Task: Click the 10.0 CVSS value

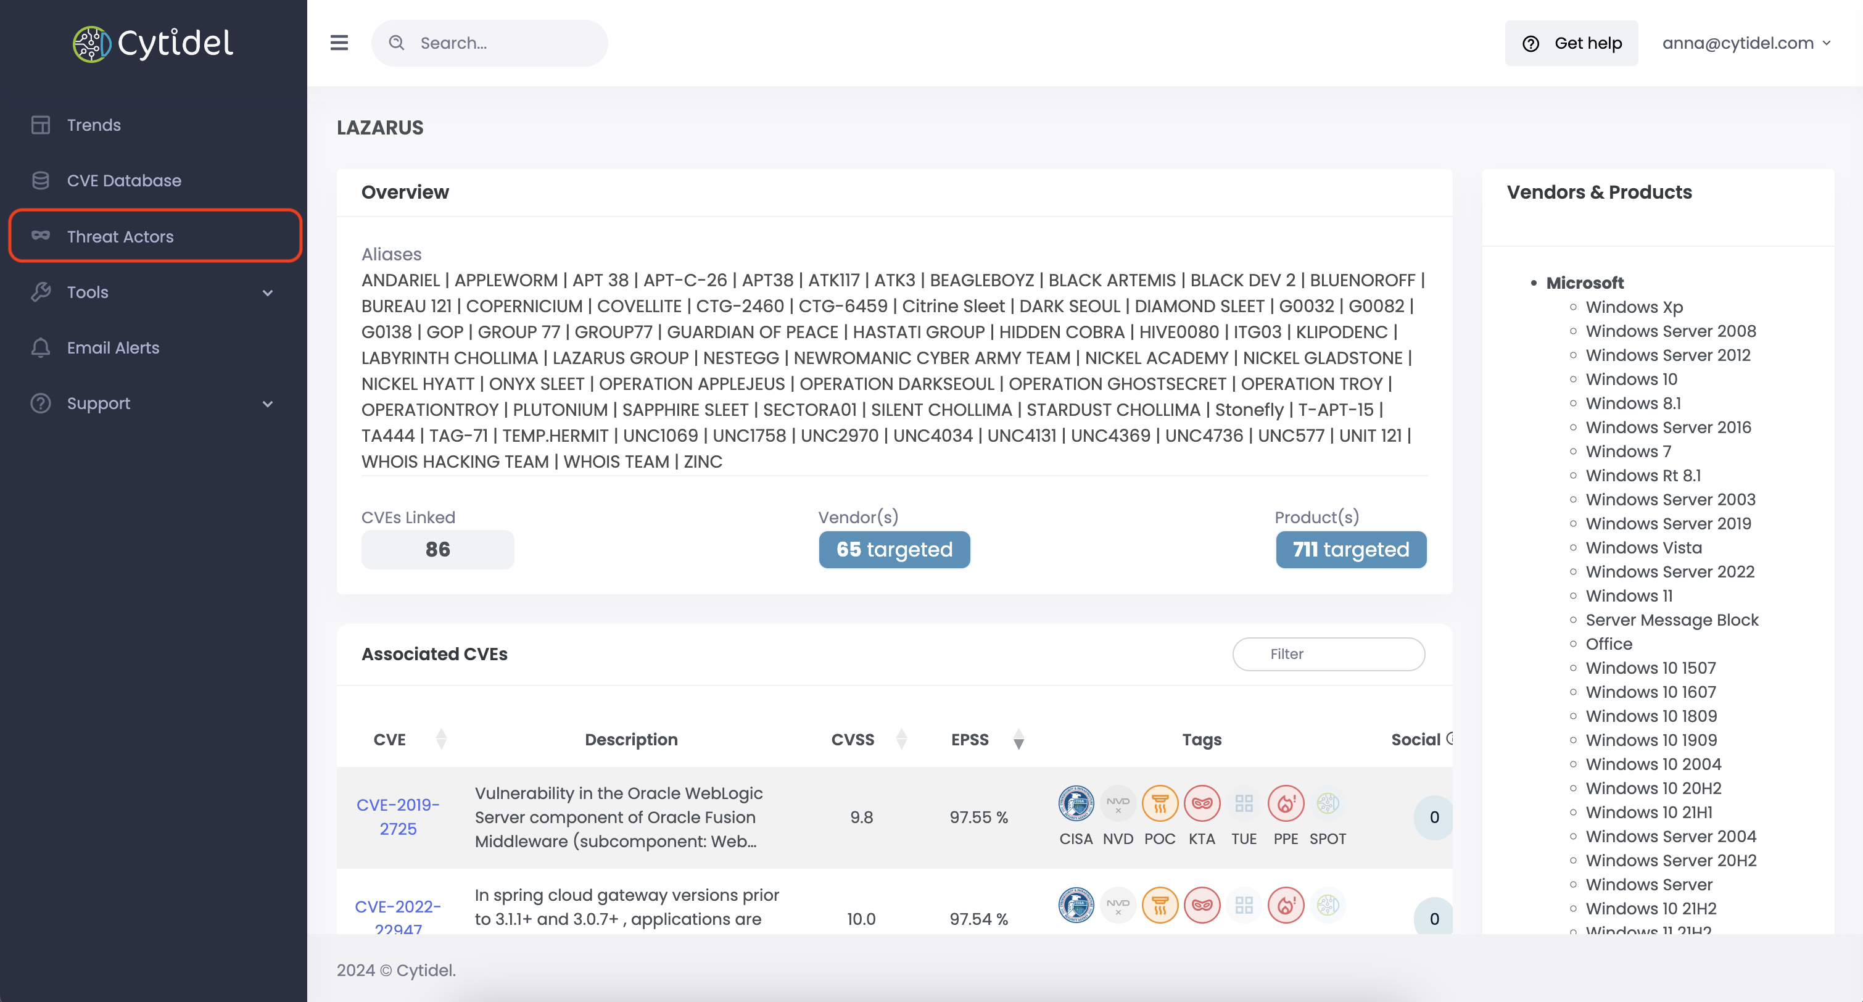Action: pos(861,919)
